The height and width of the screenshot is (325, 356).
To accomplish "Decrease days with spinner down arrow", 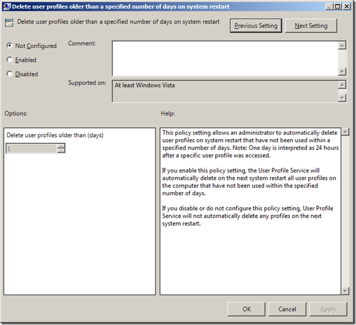I will pyautogui.click(x=61, y=151).
